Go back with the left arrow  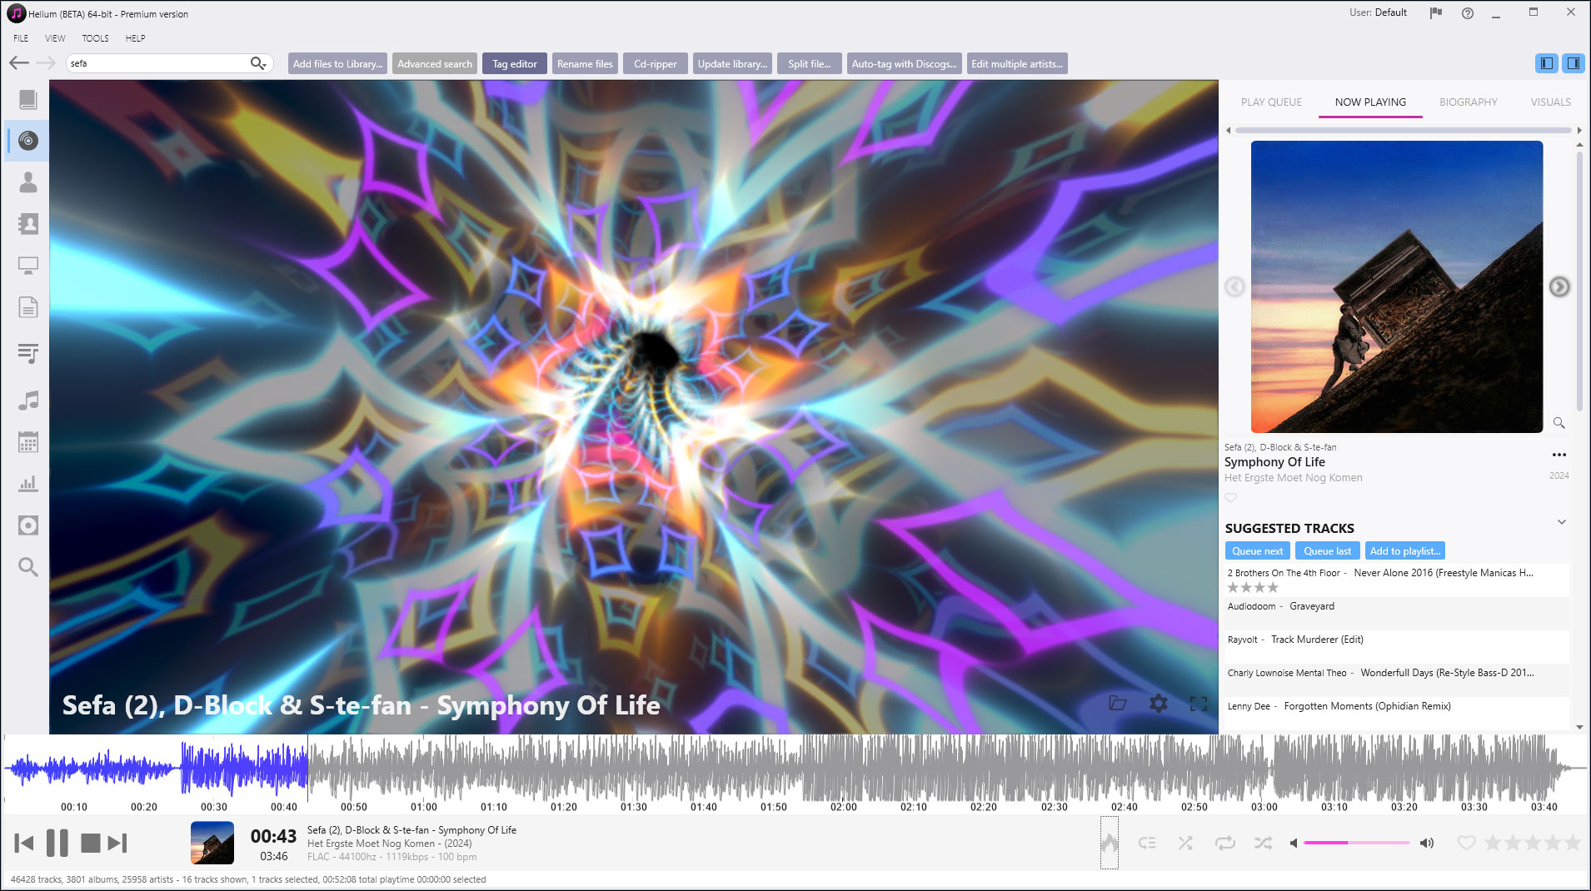19,63
